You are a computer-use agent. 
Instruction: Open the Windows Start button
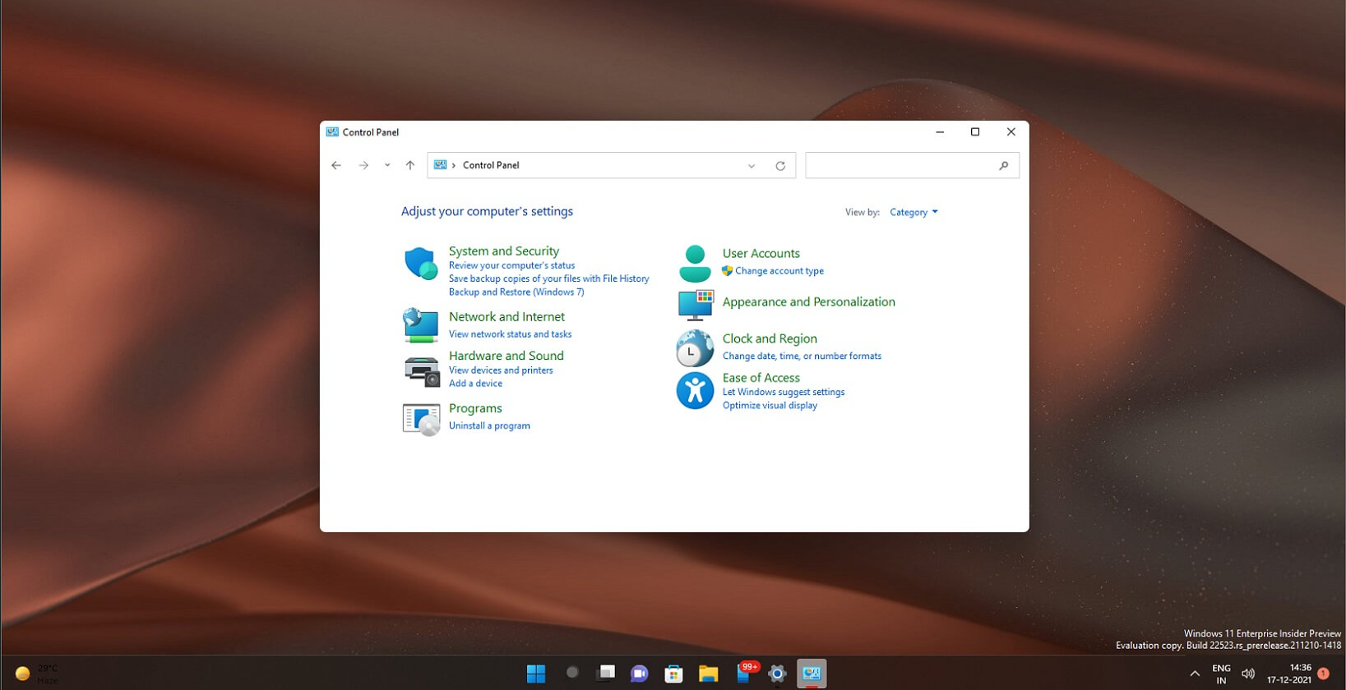[x=536, y=674]
